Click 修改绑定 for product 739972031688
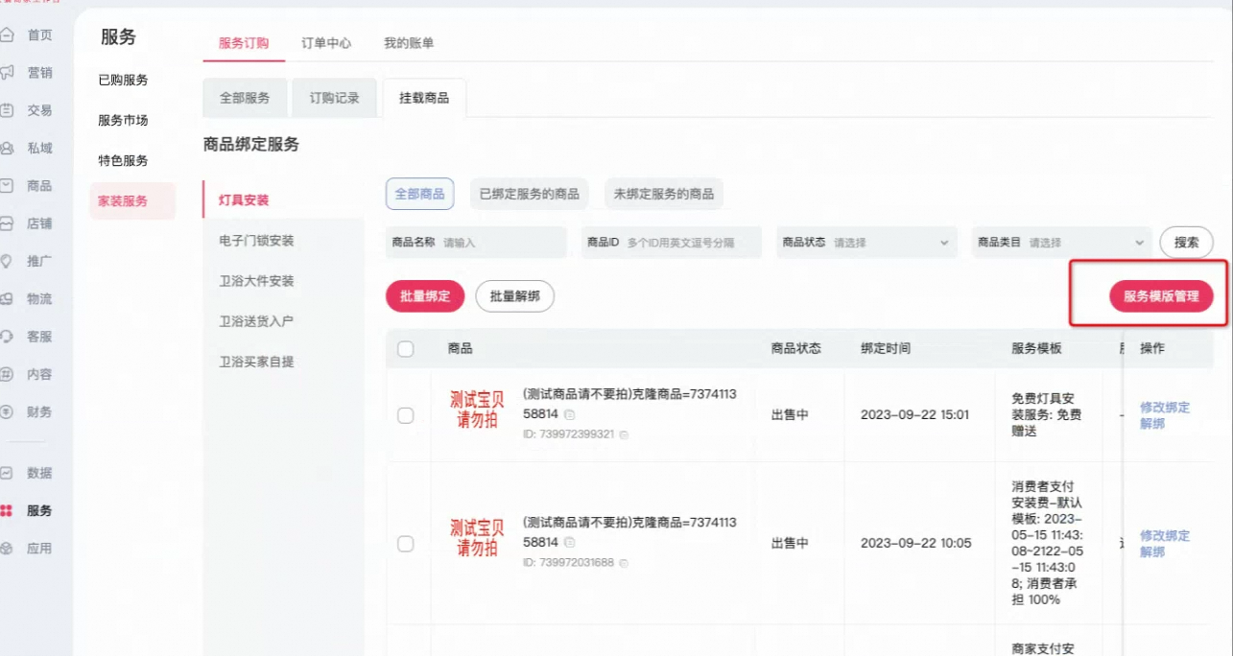Screen dimensions: 1233x656 point(1165,535)
